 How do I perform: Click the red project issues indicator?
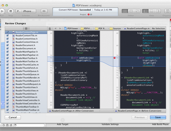click(88, 14)
